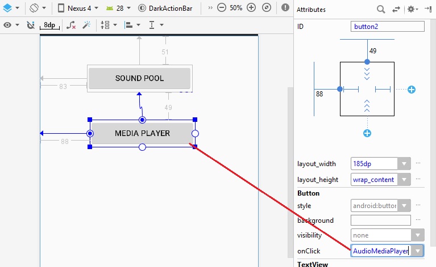Expand the layout_width dropdown arrow
436x267 pixels.
point(404,164)
